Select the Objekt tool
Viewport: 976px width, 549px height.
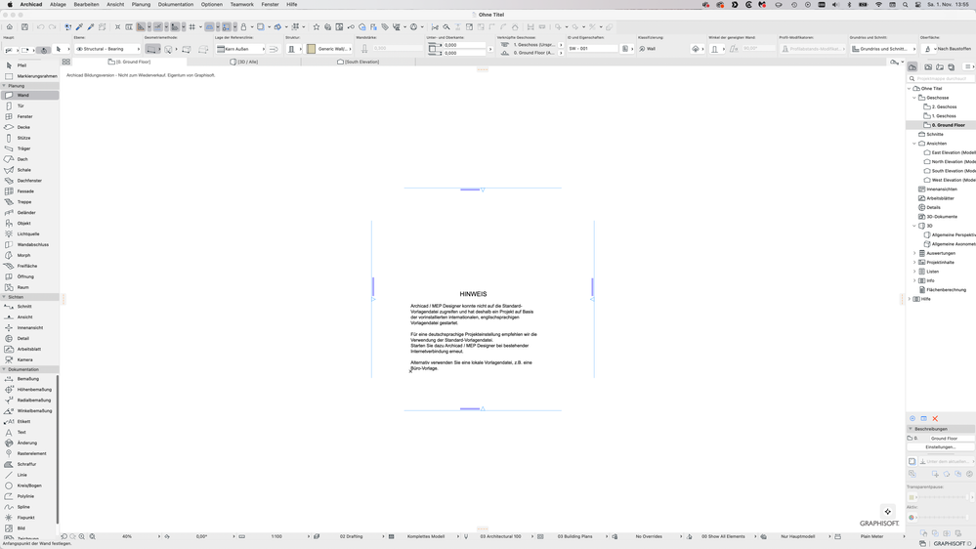coord(29,223)
